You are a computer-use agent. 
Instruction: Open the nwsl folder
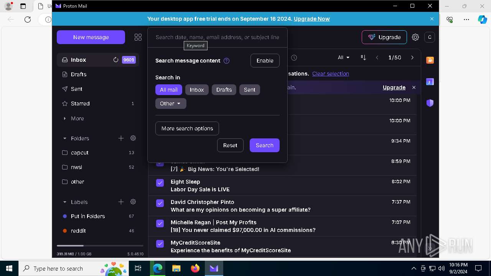tap(98, 167)
